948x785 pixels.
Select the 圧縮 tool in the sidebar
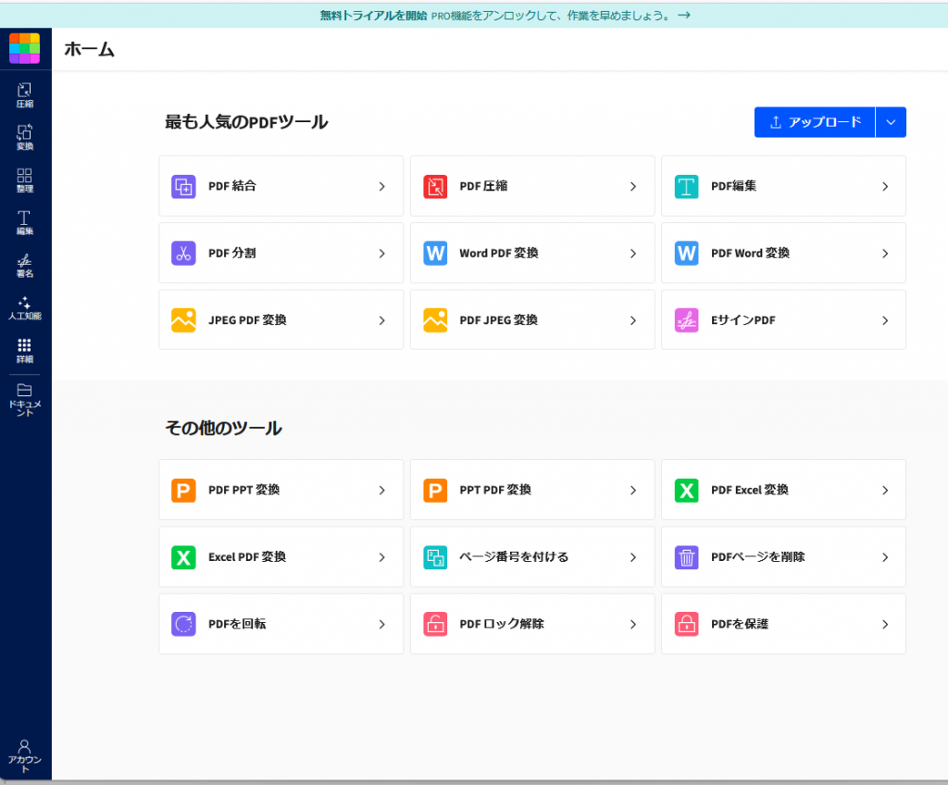[24, 93]
